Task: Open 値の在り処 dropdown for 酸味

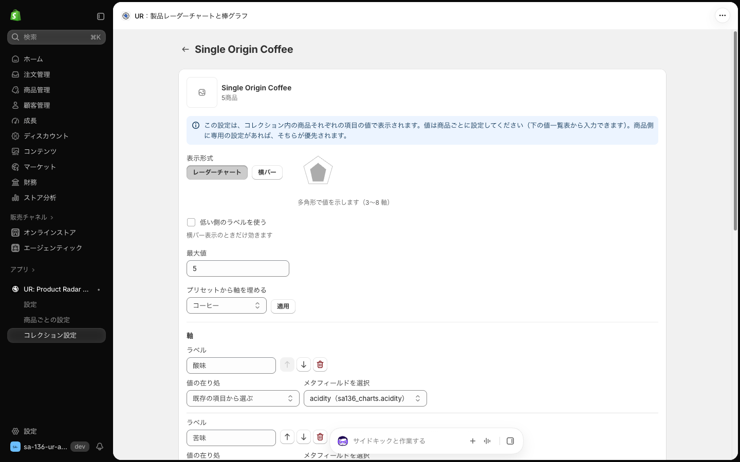Action: tap(243, 398)
